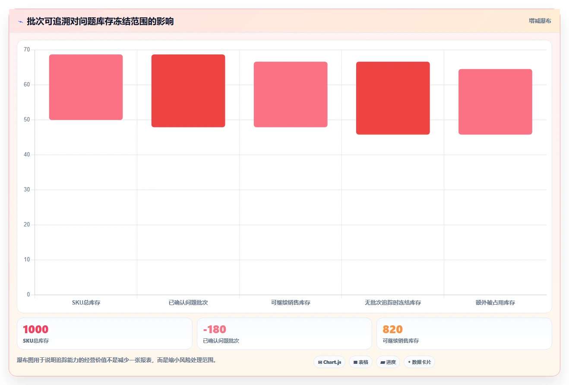Click the x-axis label 可继续销售库存

click(291, 303)
